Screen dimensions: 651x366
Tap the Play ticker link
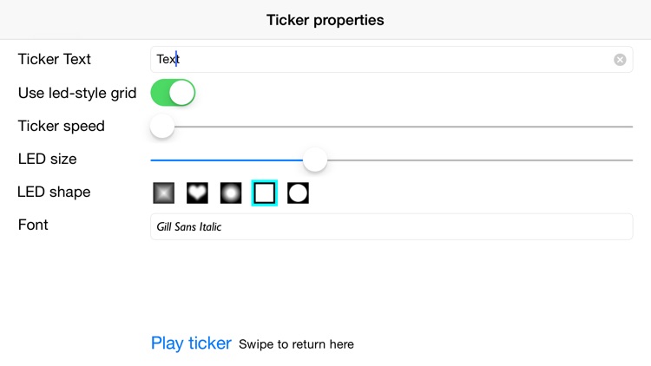(191, 343)
